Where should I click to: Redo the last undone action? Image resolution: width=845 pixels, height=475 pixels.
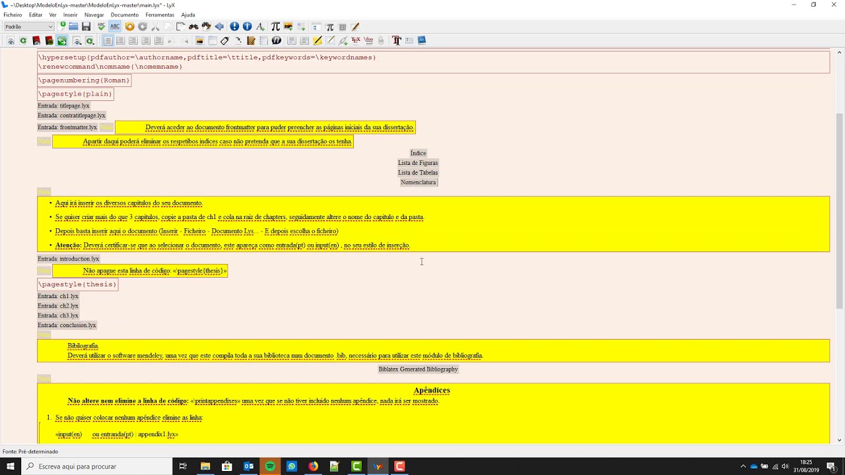(142, 26)
